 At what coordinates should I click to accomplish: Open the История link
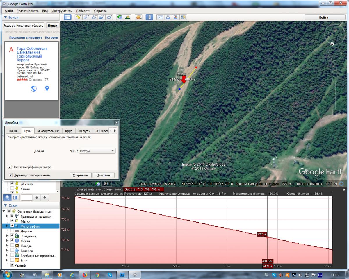click(x=51, y=37)
